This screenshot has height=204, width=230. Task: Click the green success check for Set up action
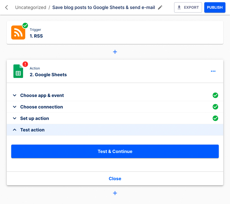(215, 118)
